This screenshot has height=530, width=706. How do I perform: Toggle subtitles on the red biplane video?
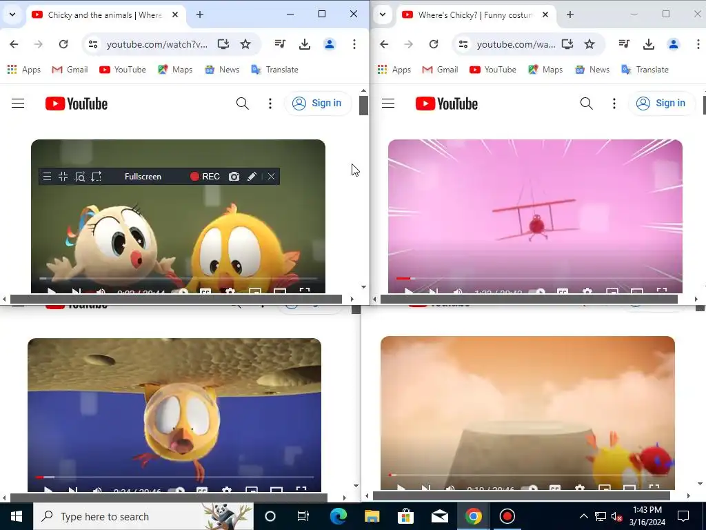point(563,291)
